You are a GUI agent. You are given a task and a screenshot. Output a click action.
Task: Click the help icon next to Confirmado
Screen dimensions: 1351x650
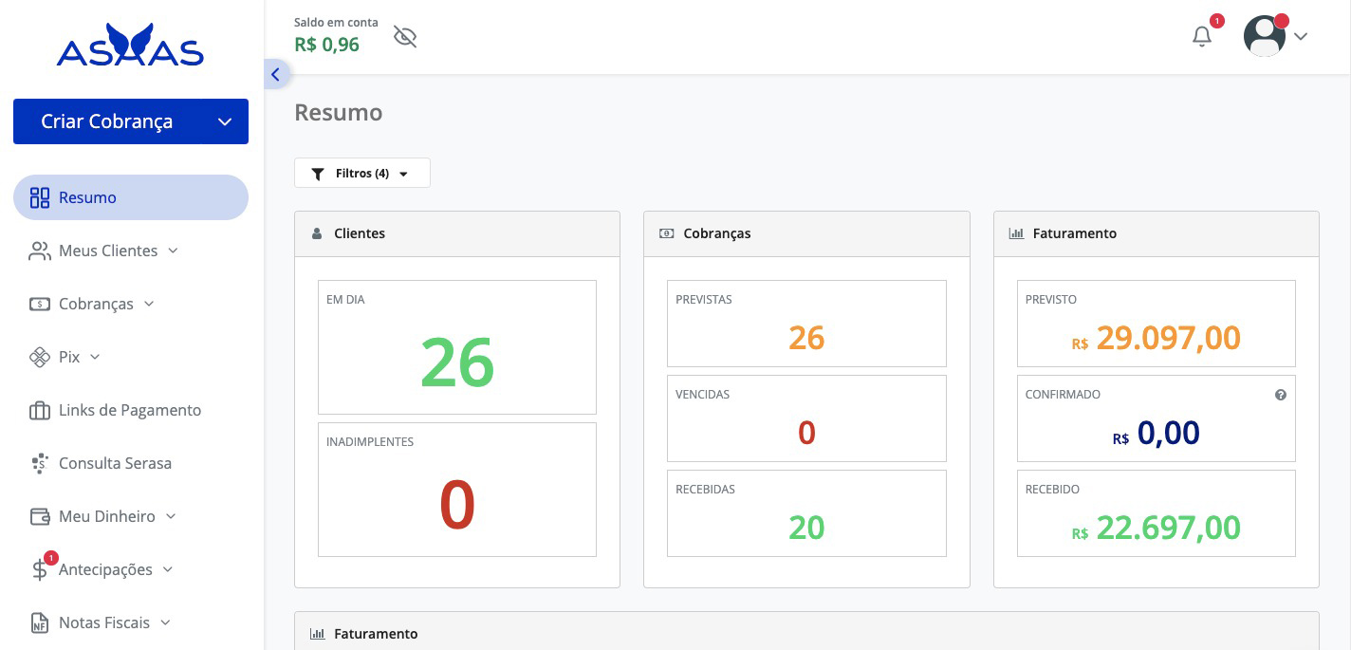tap(1280, 394)
